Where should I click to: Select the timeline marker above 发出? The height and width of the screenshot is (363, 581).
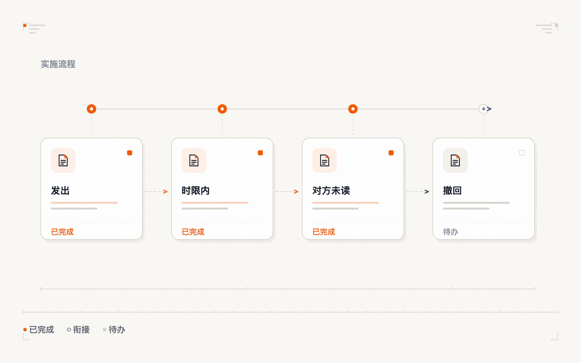pyautogui.click(x=92, y=109)
